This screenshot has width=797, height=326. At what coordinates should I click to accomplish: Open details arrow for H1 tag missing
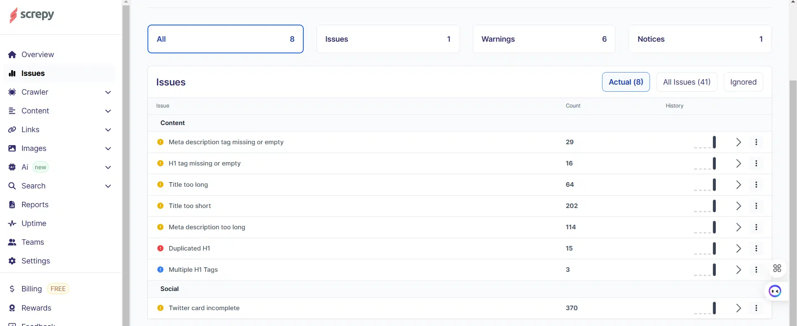[x=738, y=163]
